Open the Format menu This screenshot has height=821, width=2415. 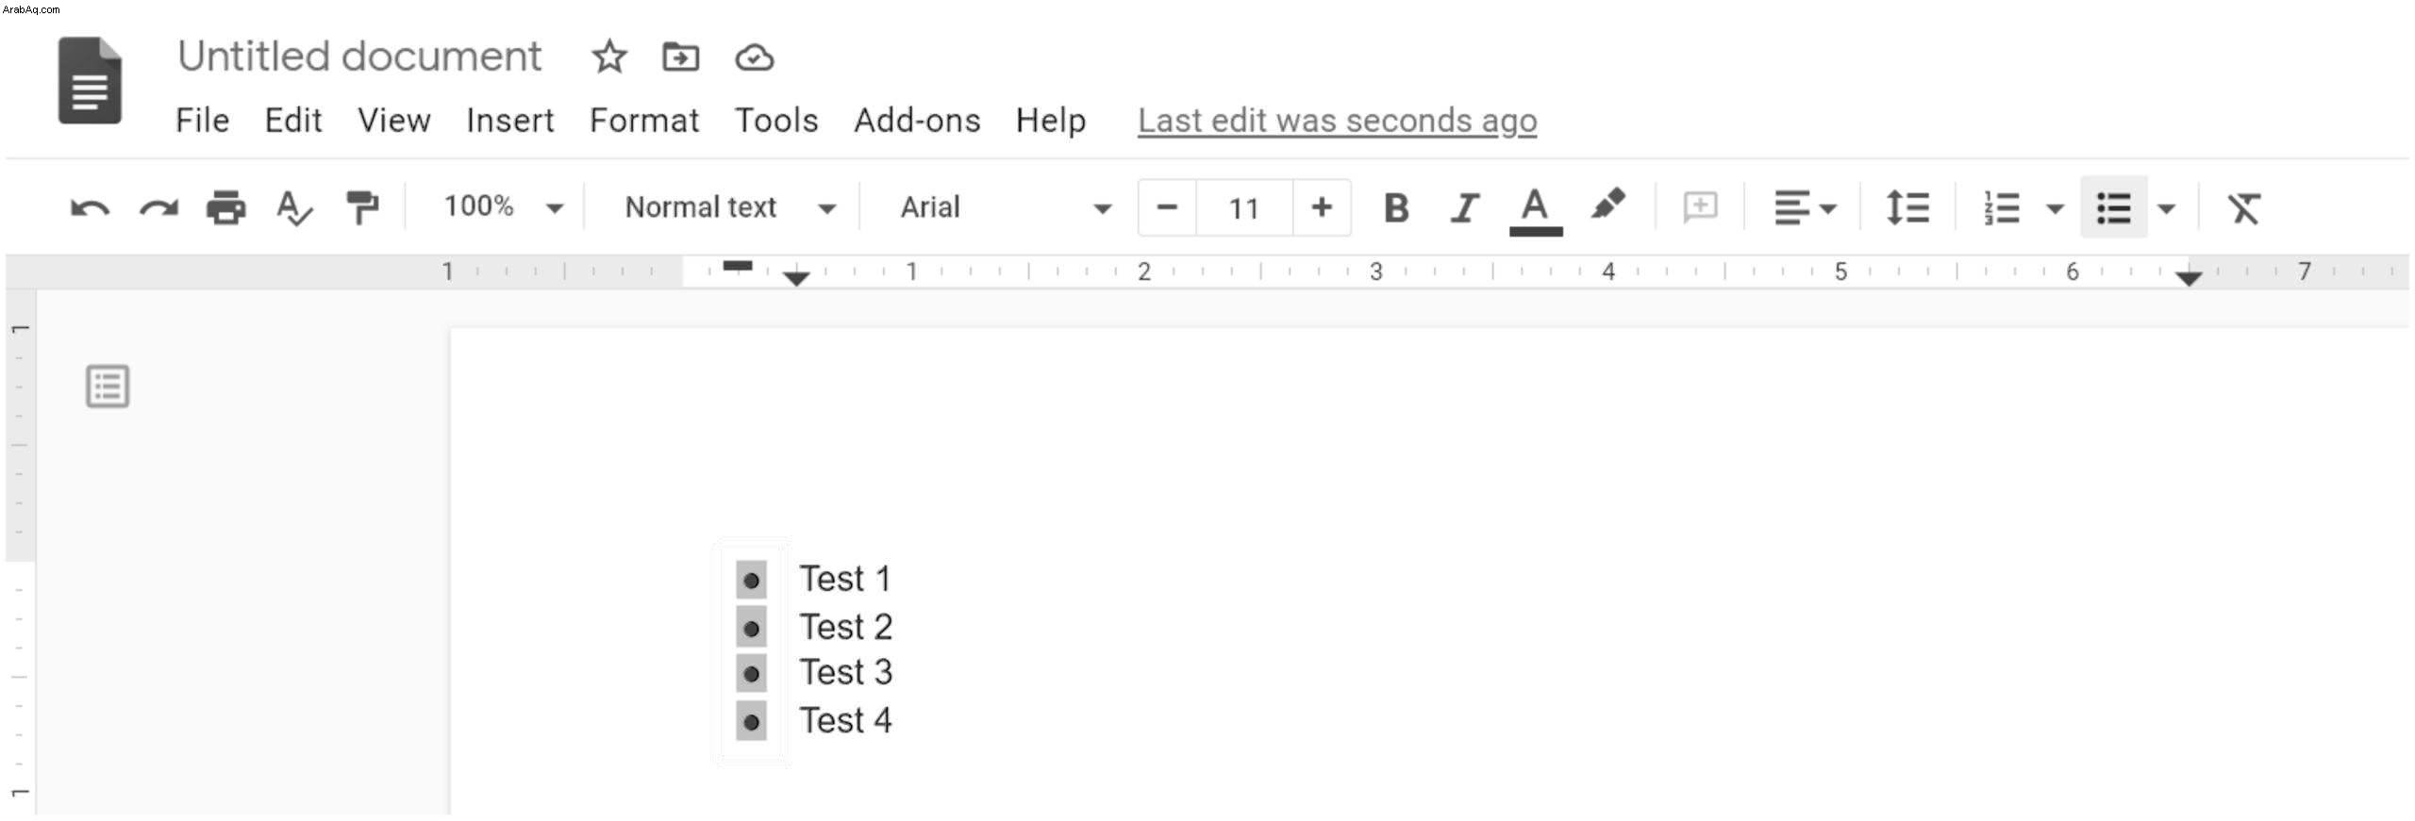pyautogui.click(x=644, y=121)
